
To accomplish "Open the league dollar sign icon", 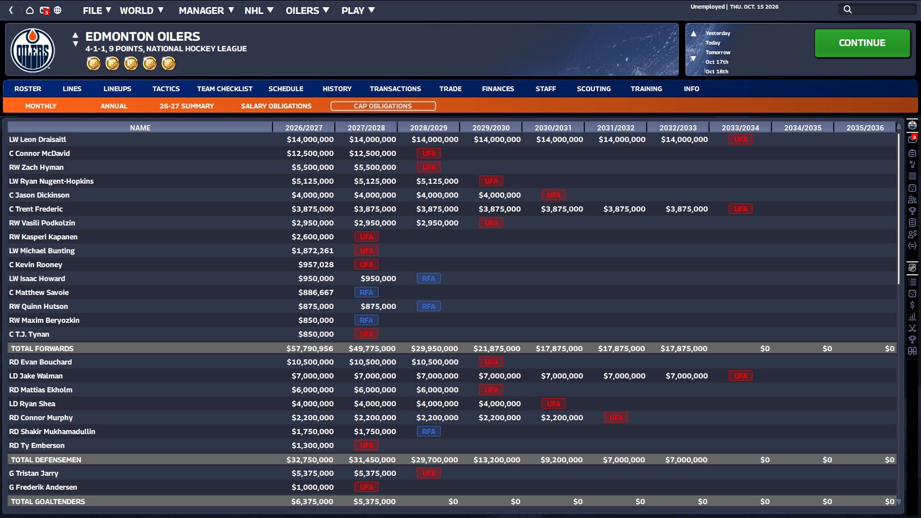I will tap(912, 305).
